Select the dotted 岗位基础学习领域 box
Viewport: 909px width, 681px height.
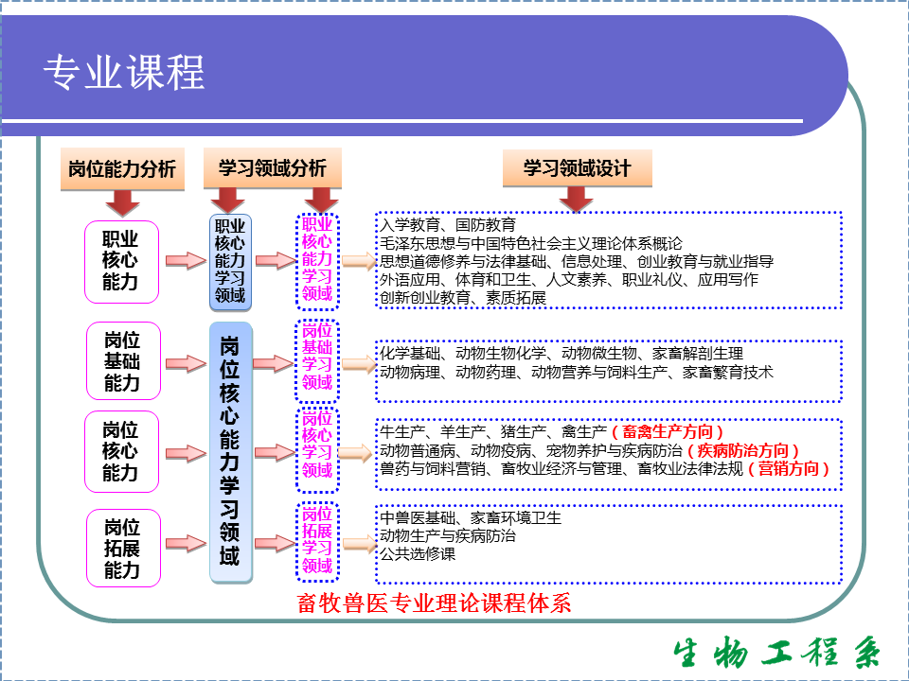(x=317, y=358)
